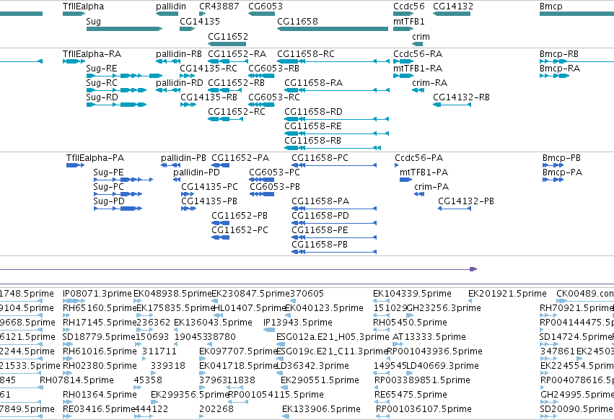This screenshot has height=420, width=614.
Task: Click the CG14132-RB transcript label
Action: [x=461, y=97]
